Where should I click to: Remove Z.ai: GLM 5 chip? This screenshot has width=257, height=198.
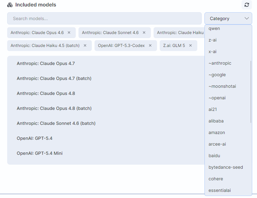pos(190,45)
